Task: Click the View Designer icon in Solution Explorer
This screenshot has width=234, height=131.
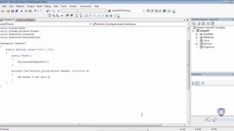Action: click(212, 23)
